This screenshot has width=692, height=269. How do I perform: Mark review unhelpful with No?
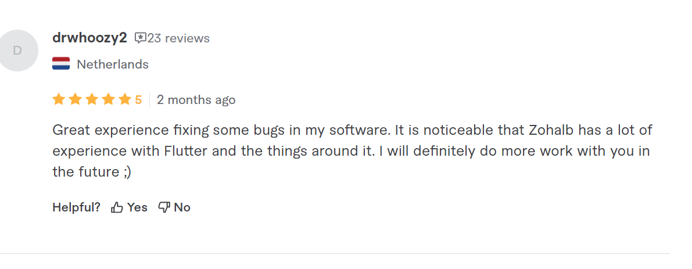[182, 207]
